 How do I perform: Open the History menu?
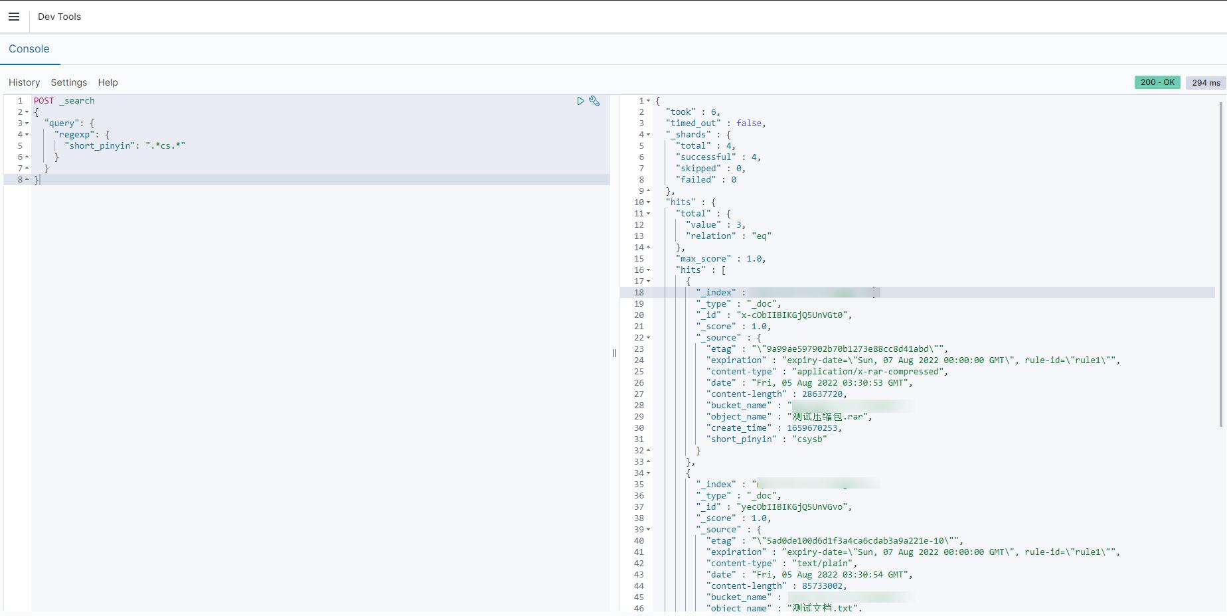24,82
